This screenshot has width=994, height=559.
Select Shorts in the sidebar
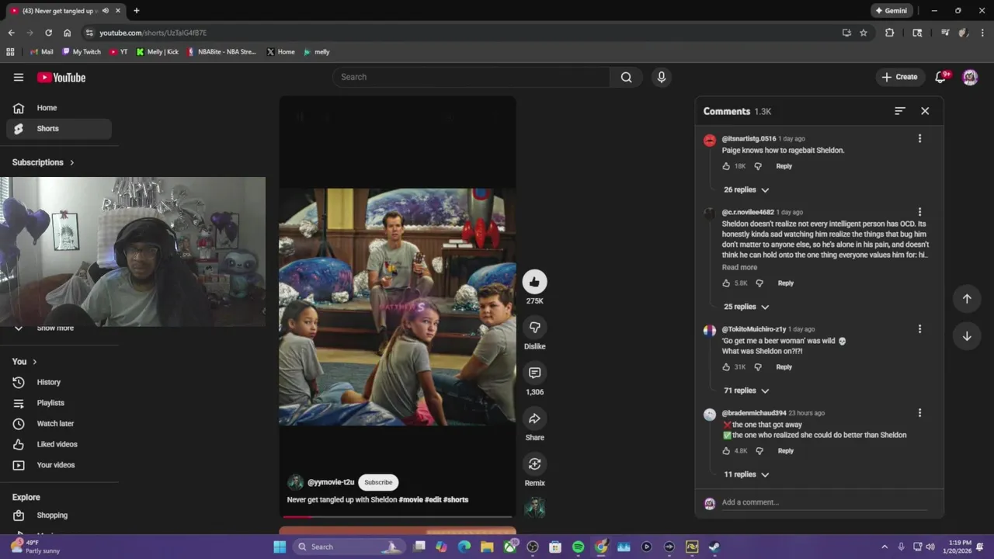[x=59, y=129]
